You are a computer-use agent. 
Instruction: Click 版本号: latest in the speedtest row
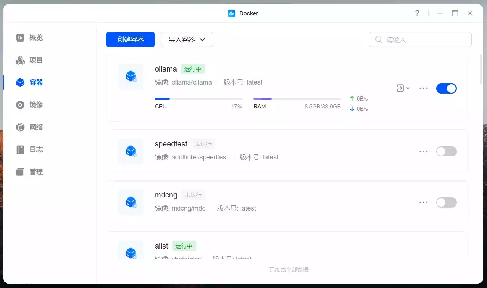[259, 157]
